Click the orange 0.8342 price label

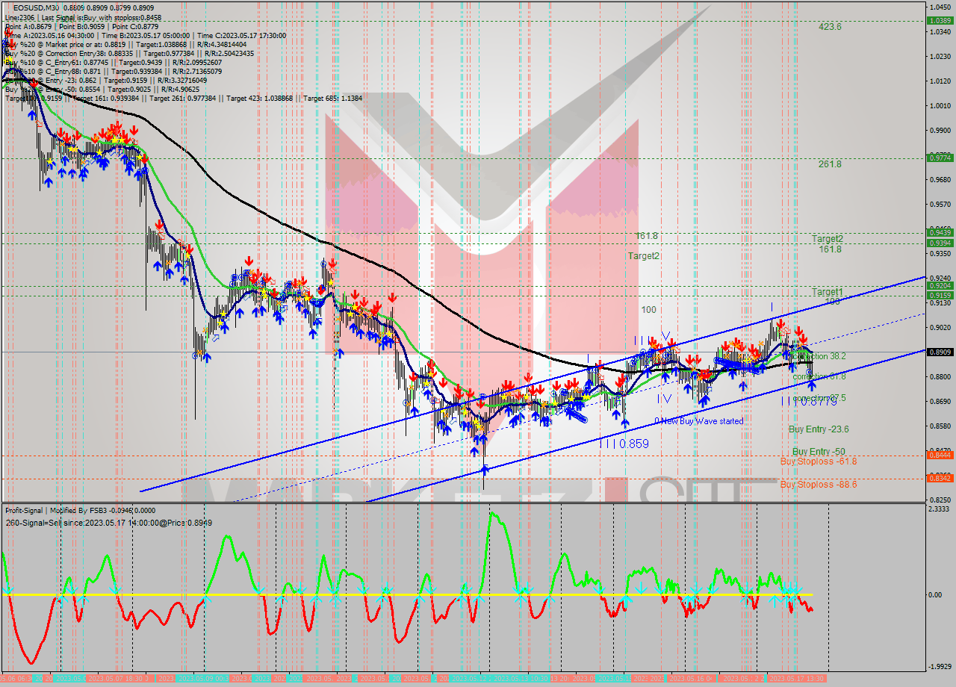(939, 478)
